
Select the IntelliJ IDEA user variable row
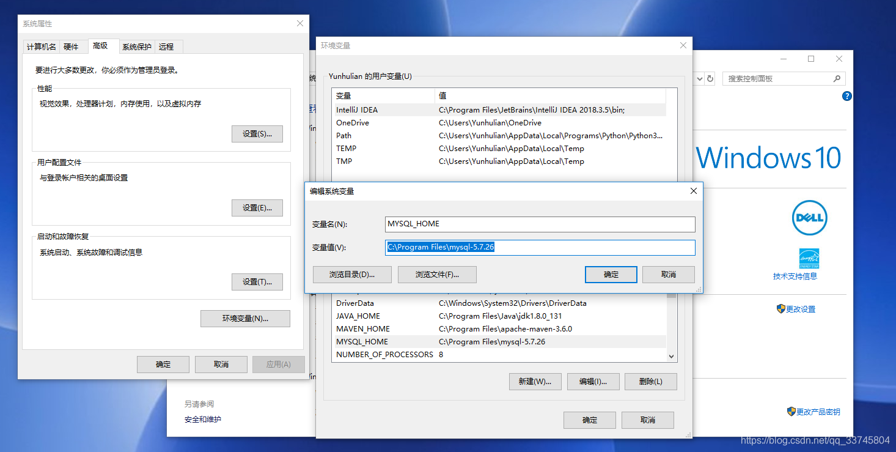[499, 110]
